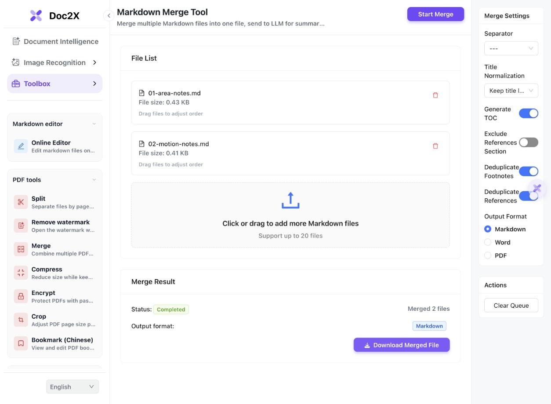Choose Word as the output format
Image resolution: width=551 pixels, height=404 pixels.
(488, 242)
